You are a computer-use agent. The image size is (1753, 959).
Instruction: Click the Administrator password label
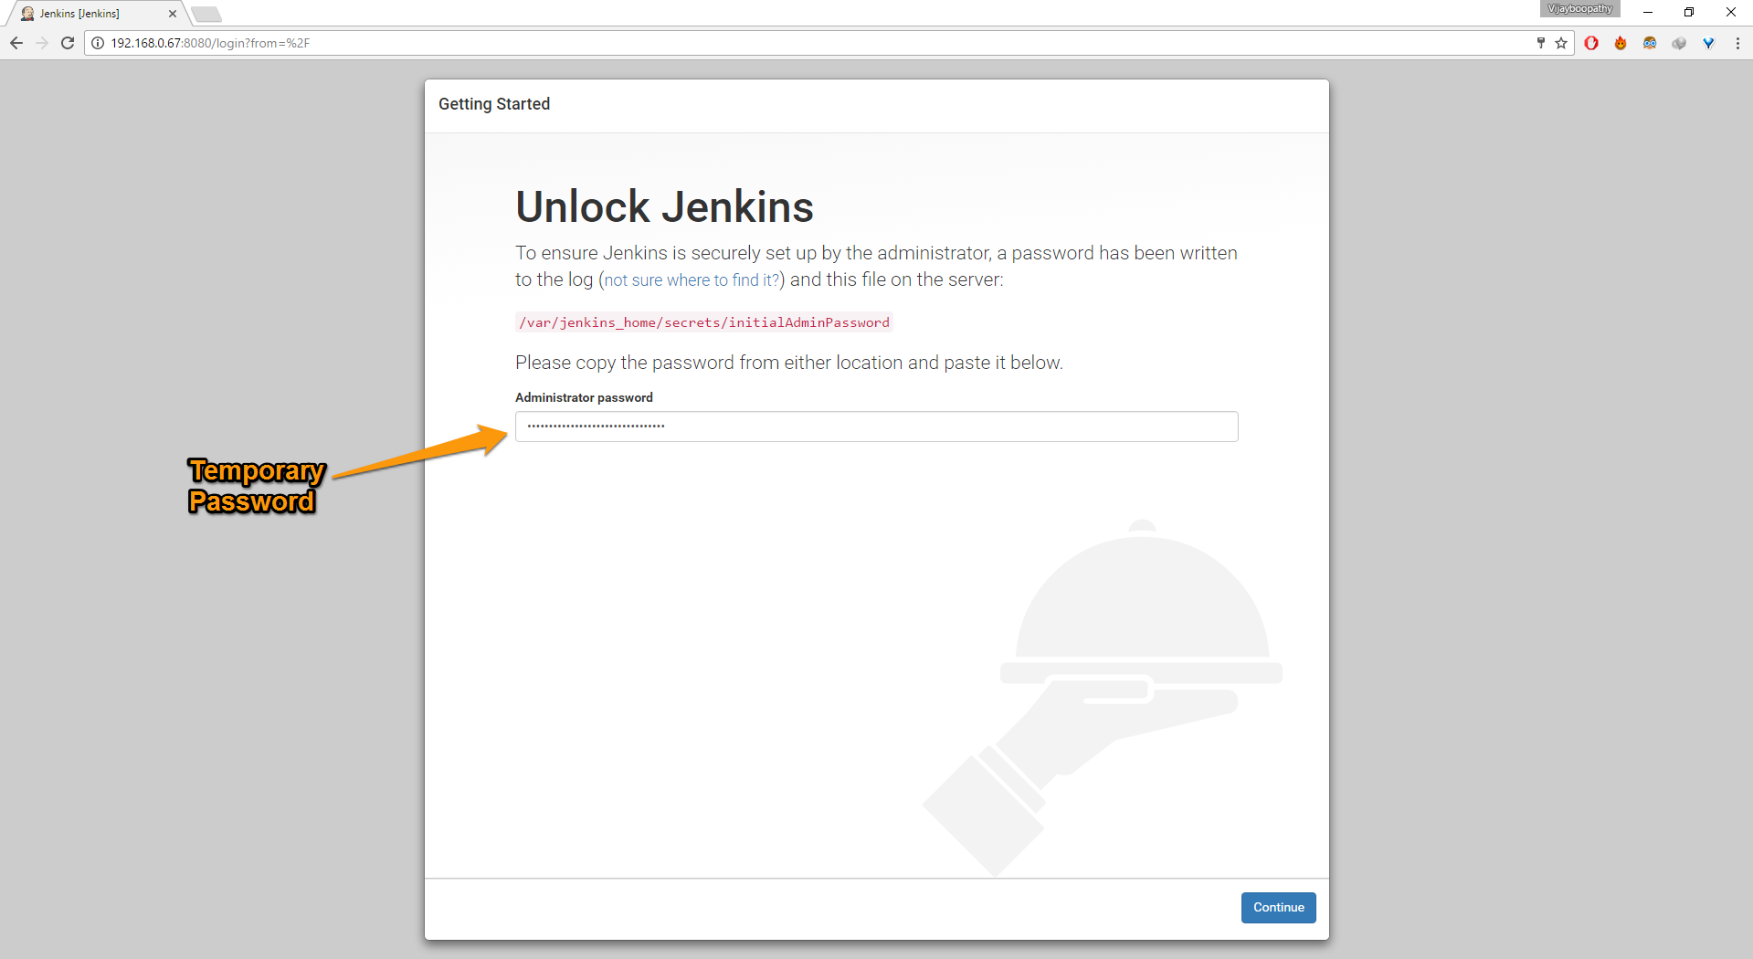click(x=584, y=397)
